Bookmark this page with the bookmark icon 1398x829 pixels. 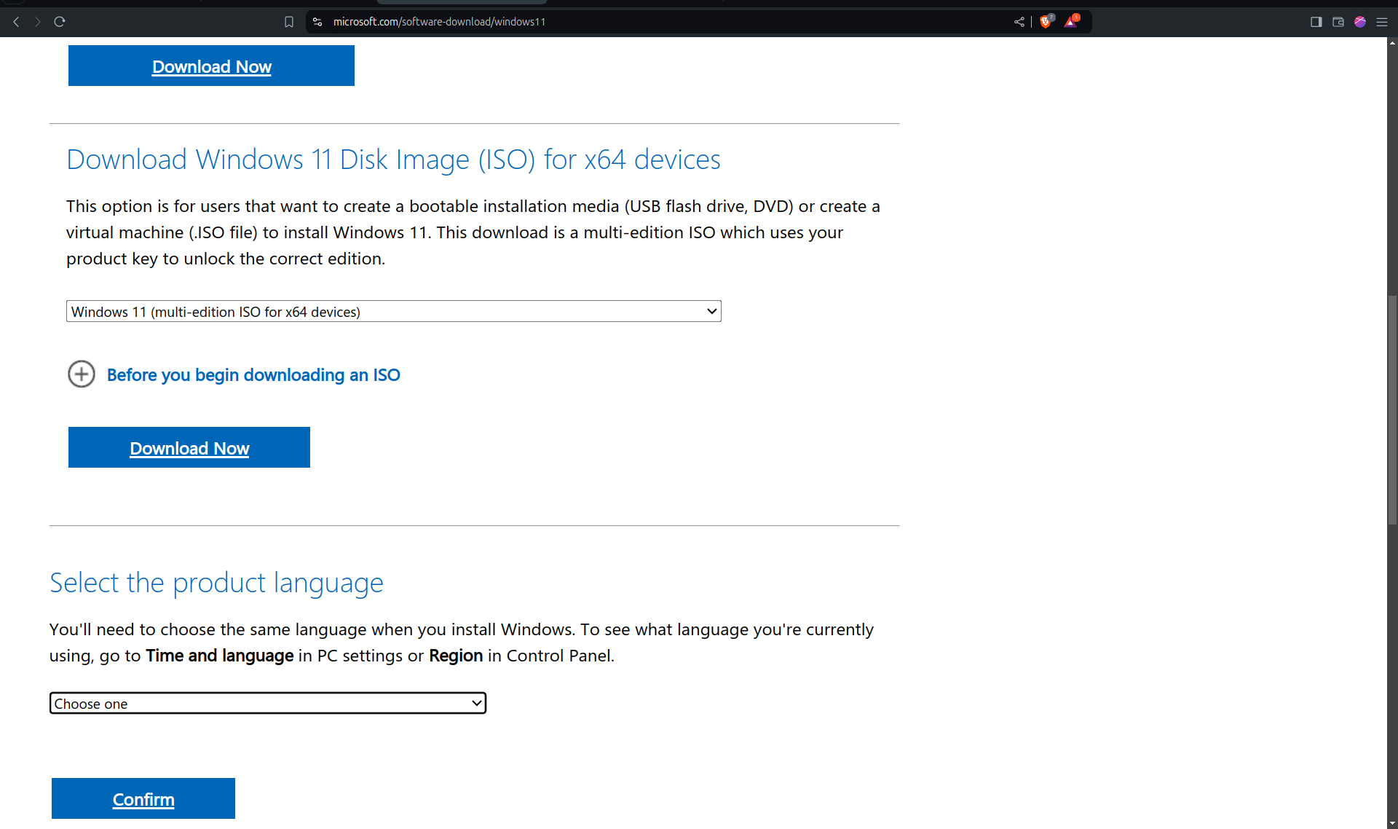[289, 22]
